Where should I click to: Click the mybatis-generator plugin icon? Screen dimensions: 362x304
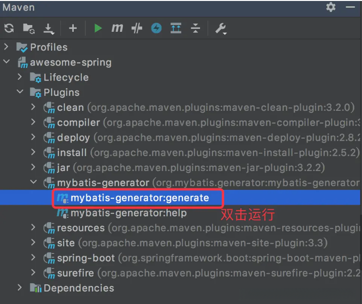coord(49,183)
